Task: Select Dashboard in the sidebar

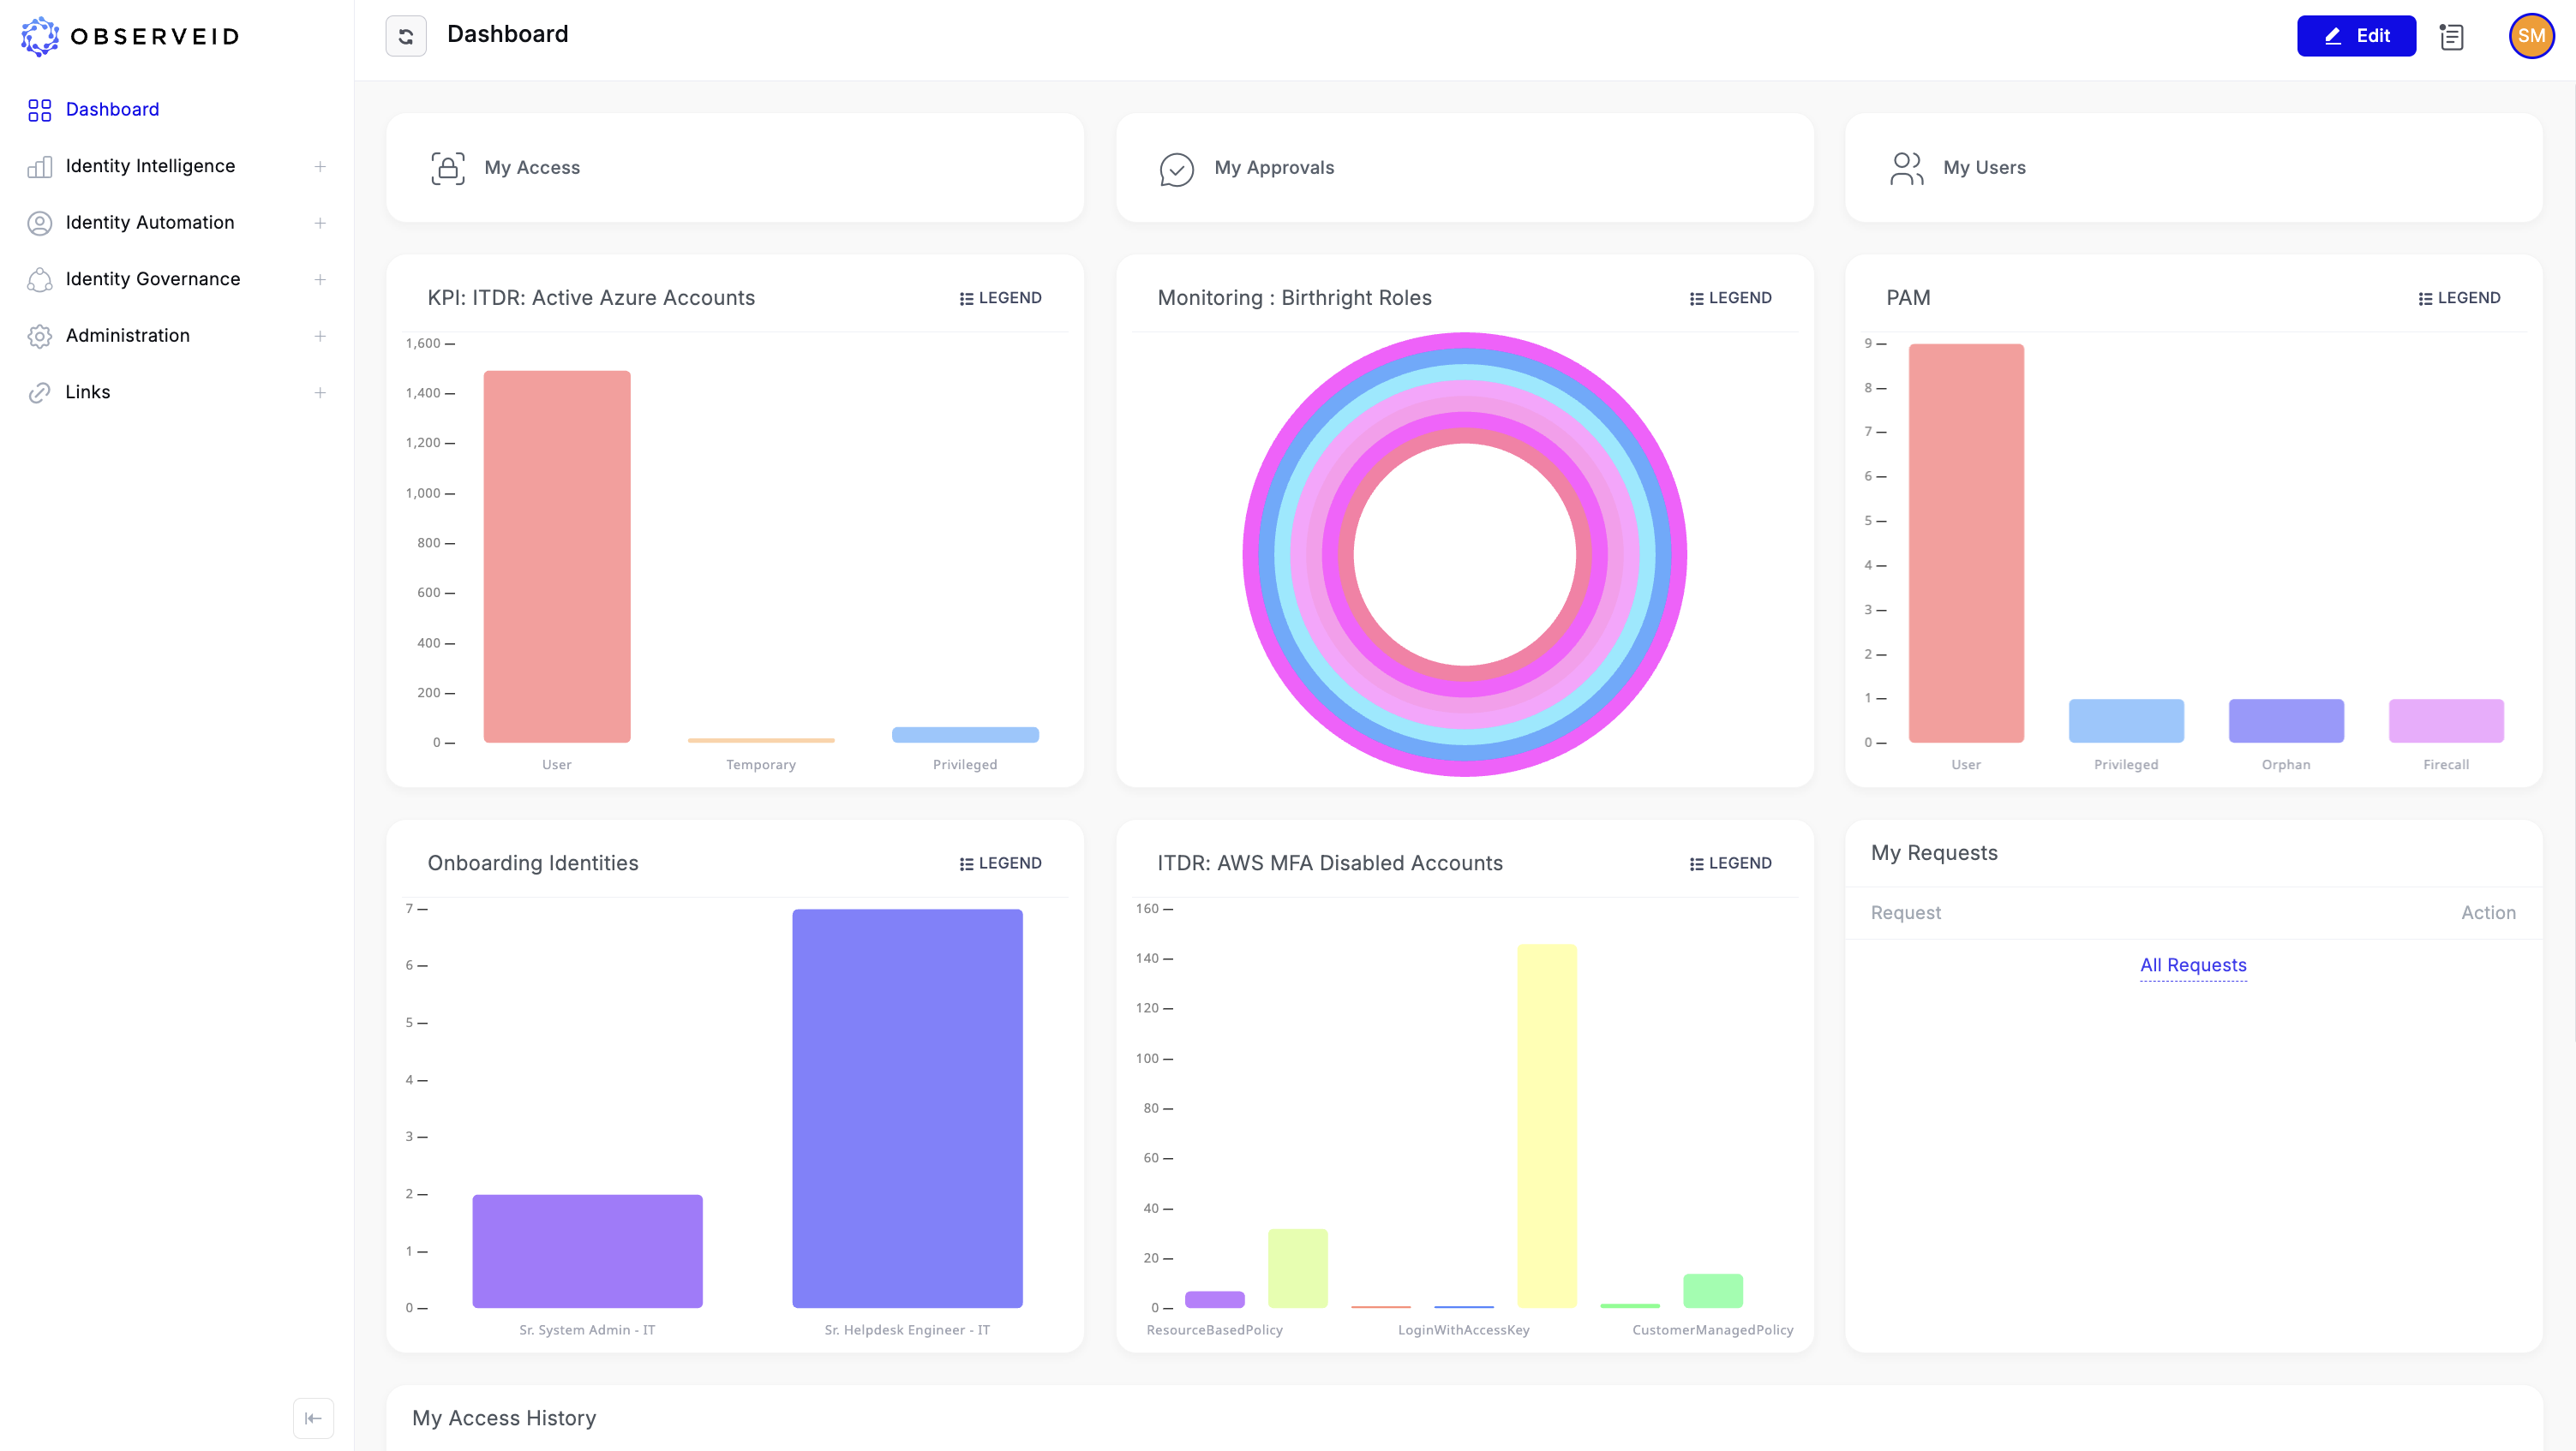Action: point(112,109)
